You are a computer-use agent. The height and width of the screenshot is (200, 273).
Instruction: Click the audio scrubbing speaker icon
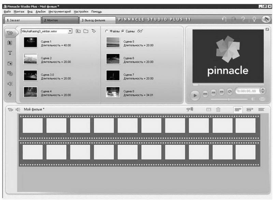pyautogui.click(x=190, y=109)
